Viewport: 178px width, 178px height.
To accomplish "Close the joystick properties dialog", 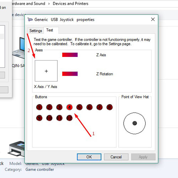I will tap(153, 19).
